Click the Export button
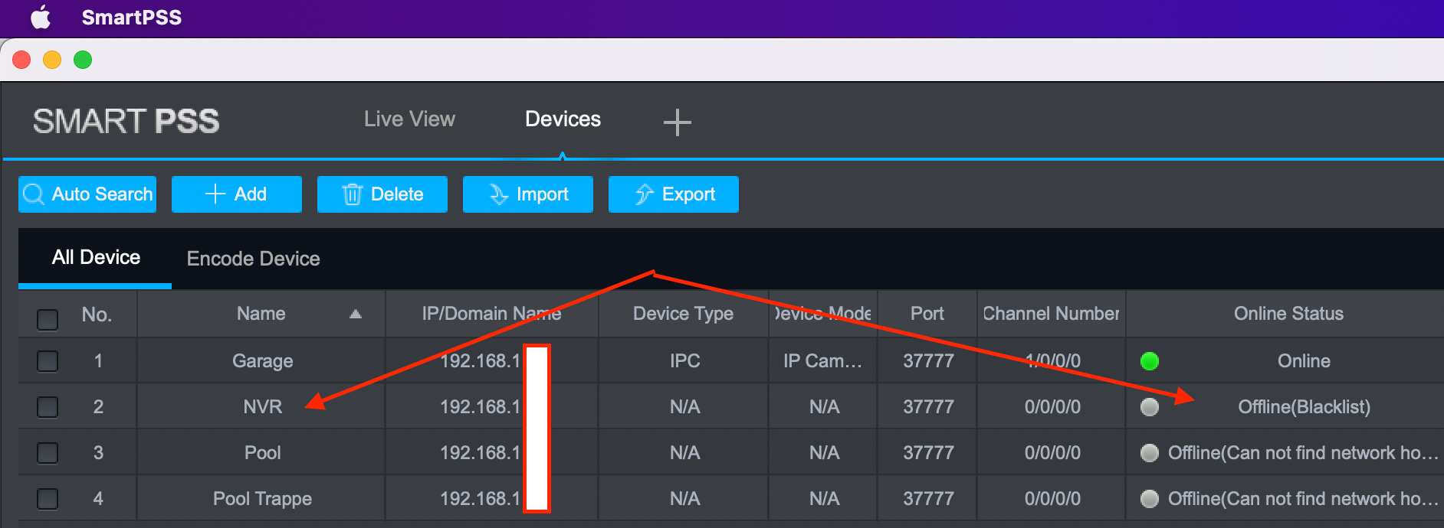Image resolution: width=1444 pixels, height=528 pixels. click(673, 194)
